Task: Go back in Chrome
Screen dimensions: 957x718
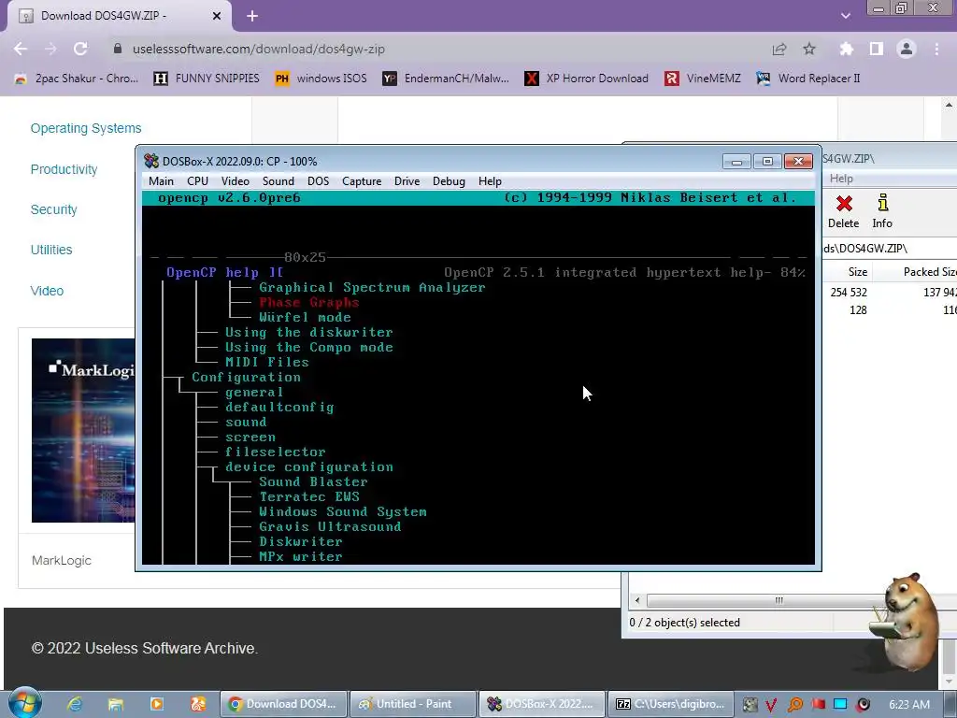Action: tap(21, 49)
